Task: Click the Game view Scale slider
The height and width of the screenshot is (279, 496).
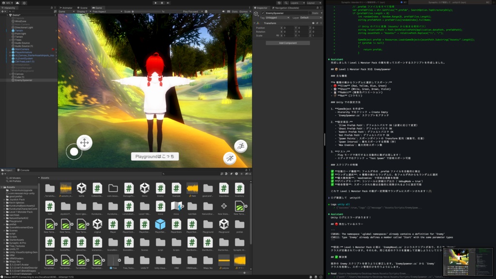Action: 132,11
